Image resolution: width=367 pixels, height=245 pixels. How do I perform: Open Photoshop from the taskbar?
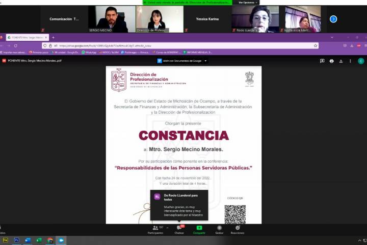tap(17, 240)
